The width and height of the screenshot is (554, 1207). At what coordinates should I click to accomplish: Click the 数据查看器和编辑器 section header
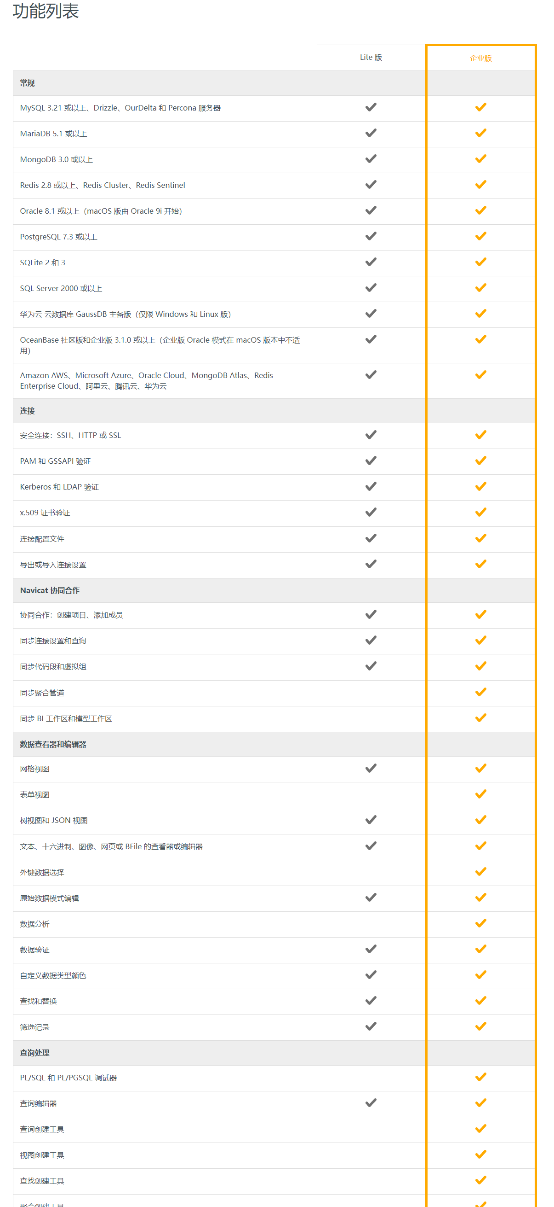53,745
